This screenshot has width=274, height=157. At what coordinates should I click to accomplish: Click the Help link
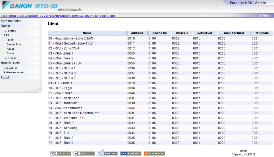coord(265,15)
